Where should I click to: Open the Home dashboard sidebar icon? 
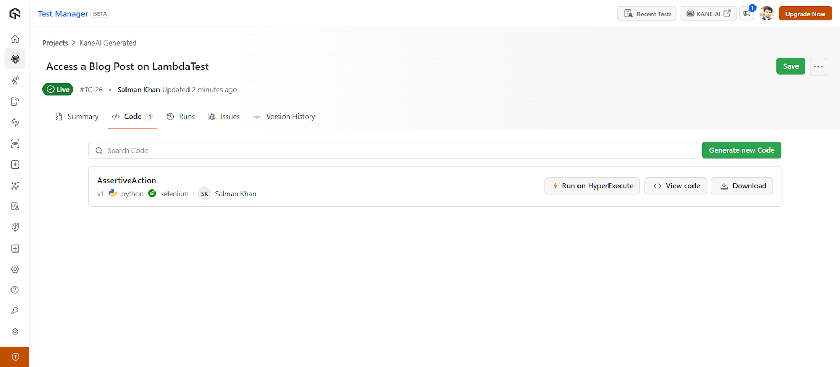click(x=15, y=38)
